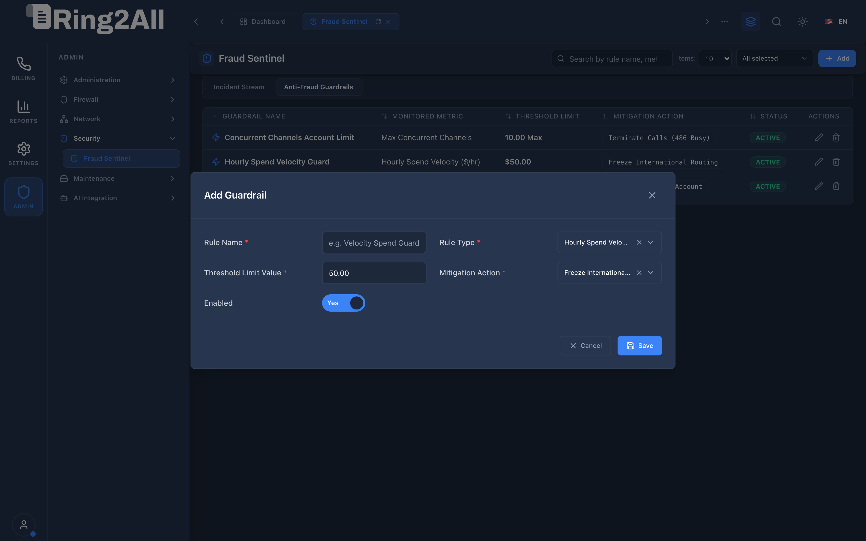The height and width of the screenshot is (541, 866).
Task: Reload the Fraud Sentinel tab
Action: point(378,22)
